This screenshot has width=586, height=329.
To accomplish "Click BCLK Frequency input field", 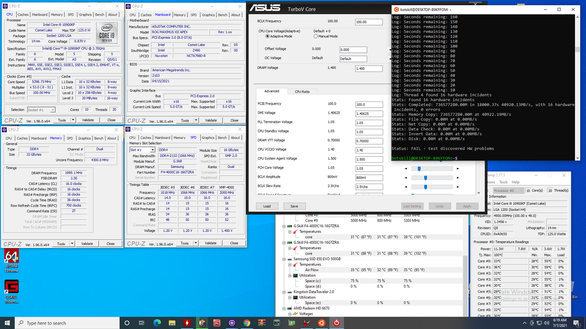I will (x=369, y=22).
